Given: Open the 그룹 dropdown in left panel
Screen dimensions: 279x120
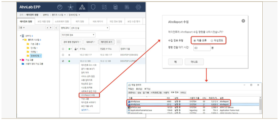Looking at the screenshot, I should pos(21,28).
